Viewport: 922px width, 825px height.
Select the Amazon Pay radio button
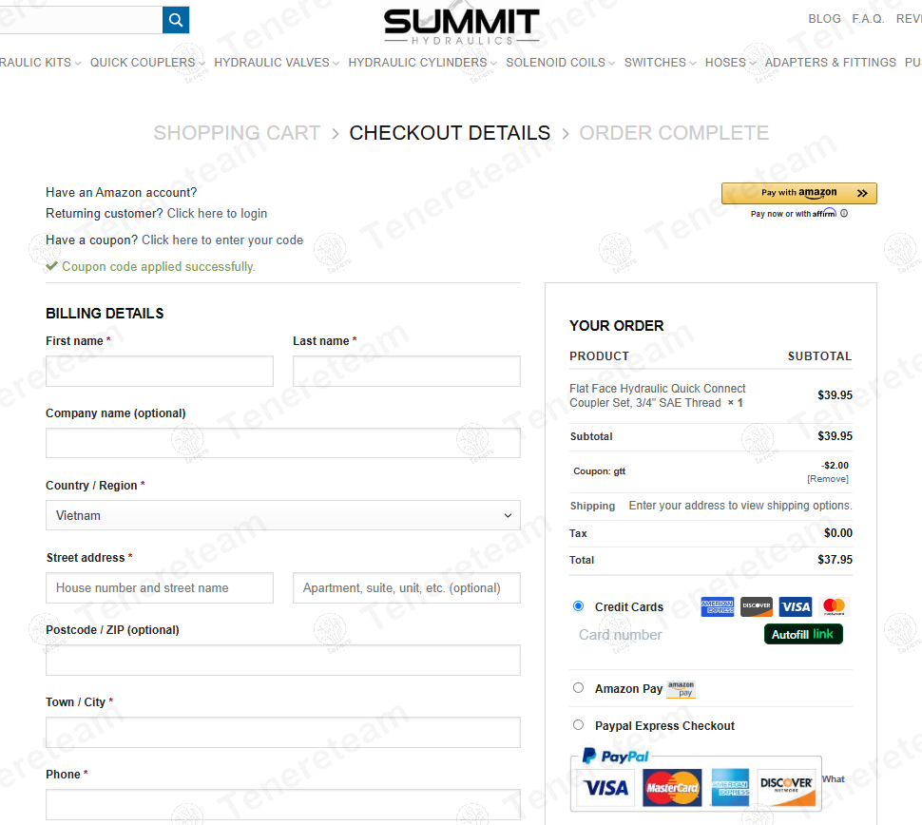(578, 688)
